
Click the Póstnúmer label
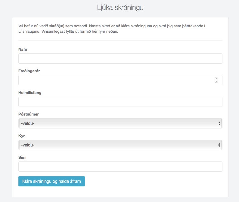coord(29,114)
